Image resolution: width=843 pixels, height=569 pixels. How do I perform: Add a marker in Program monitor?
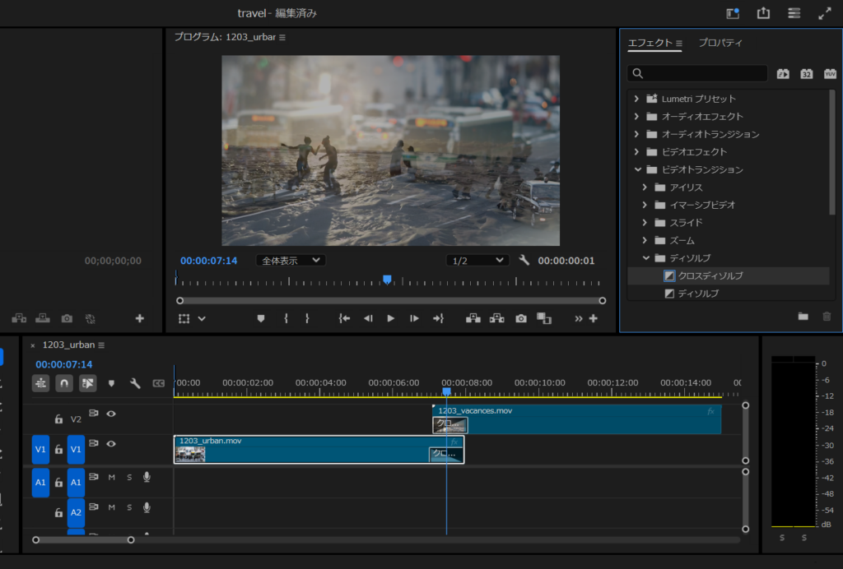261,318
